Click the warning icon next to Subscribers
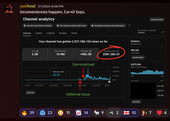Viewport: 170px width, 121px height. 90,51
